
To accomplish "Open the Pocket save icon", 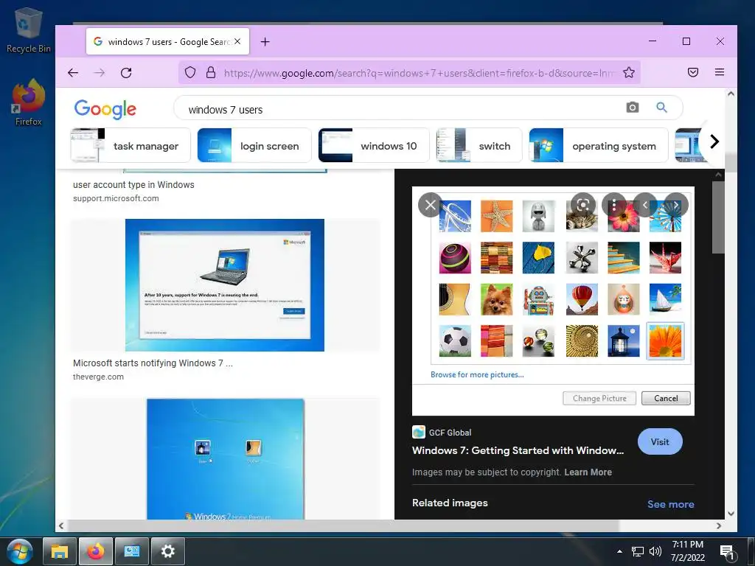I will (x=693, y=73).
